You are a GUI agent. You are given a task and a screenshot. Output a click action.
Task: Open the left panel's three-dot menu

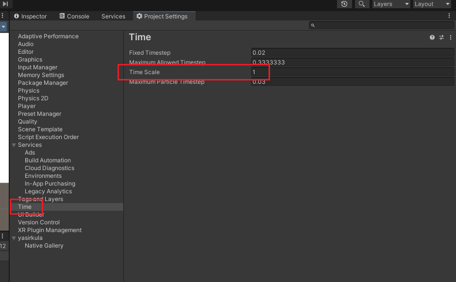[x=2, y=16]
